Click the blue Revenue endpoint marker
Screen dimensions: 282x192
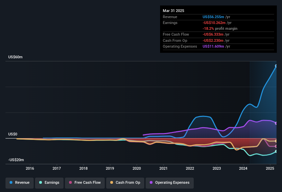276,66
